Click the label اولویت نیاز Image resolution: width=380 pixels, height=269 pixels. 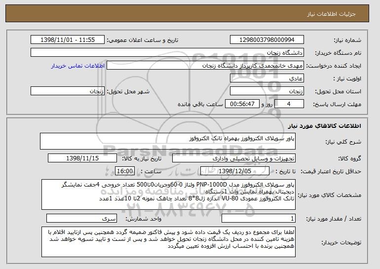point(347,79)
